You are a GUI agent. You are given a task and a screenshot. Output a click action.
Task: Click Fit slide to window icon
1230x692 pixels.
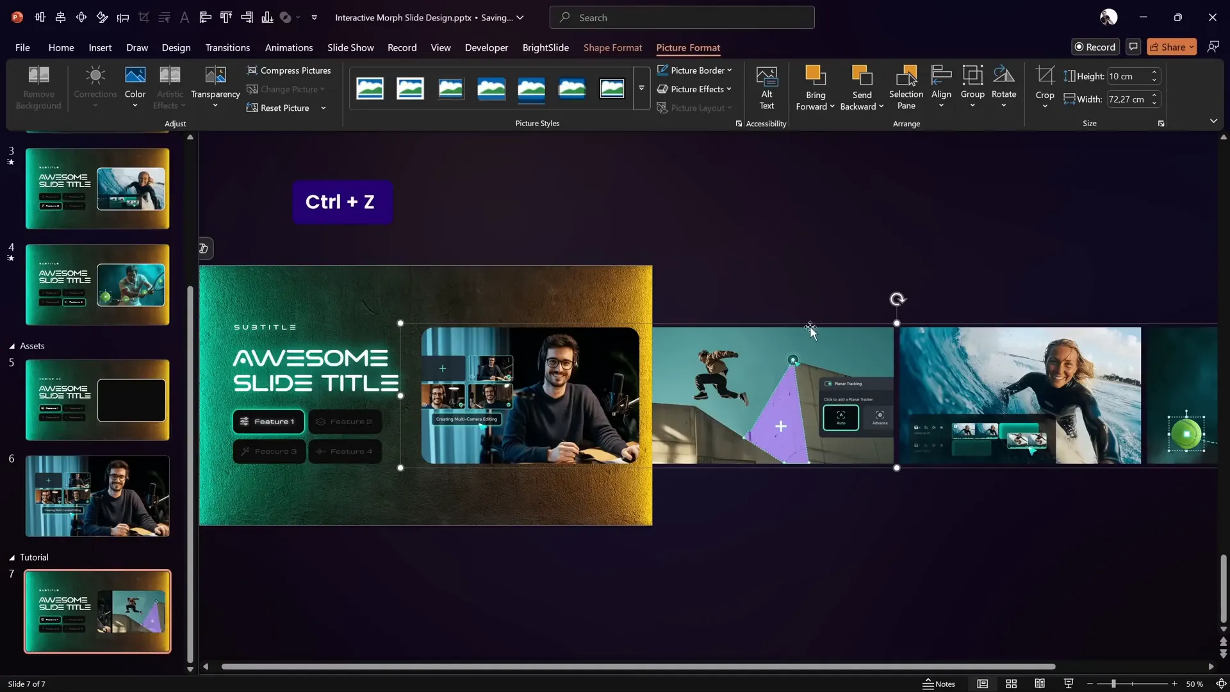(1221, 684)
